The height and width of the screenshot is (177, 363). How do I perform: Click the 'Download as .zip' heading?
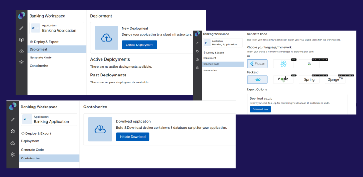click(261, 98)
